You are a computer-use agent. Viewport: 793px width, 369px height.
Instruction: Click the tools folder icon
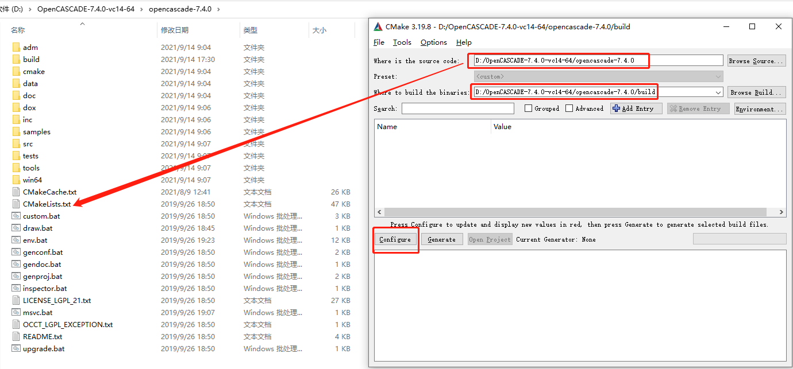click(16, 168)
